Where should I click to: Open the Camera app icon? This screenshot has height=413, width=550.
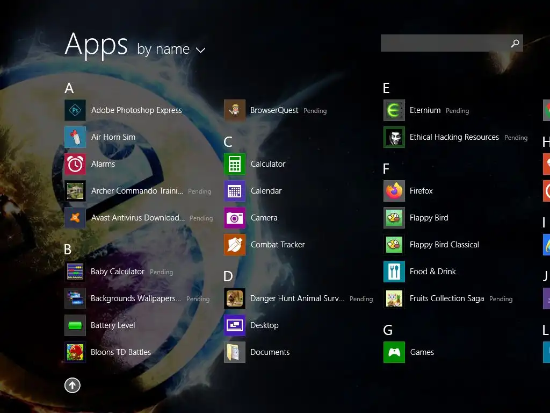(x=235, y=218)
